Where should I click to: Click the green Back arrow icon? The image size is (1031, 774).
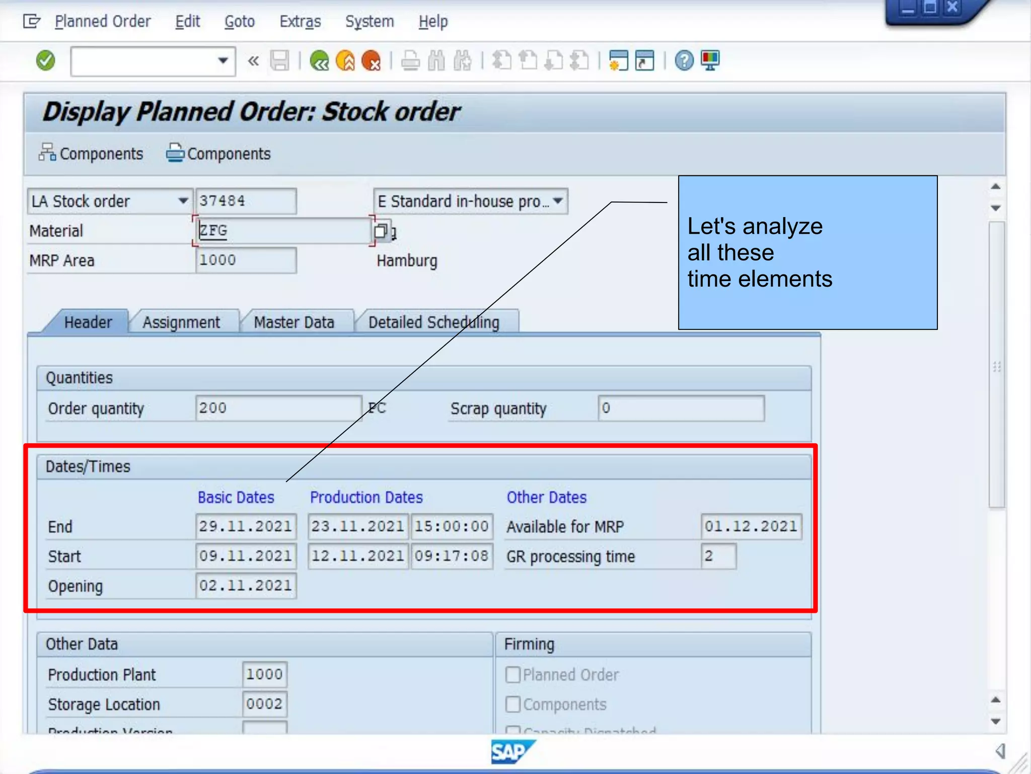(x=319, y=61)
